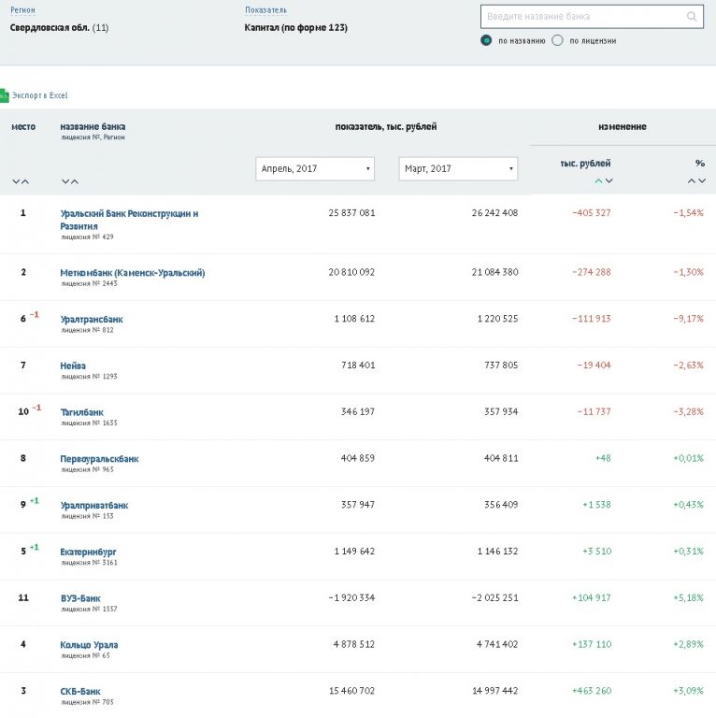Screen dimensions: 716x718
Task: Click the Кольцо Урала bank link
Action: point(89,644)
